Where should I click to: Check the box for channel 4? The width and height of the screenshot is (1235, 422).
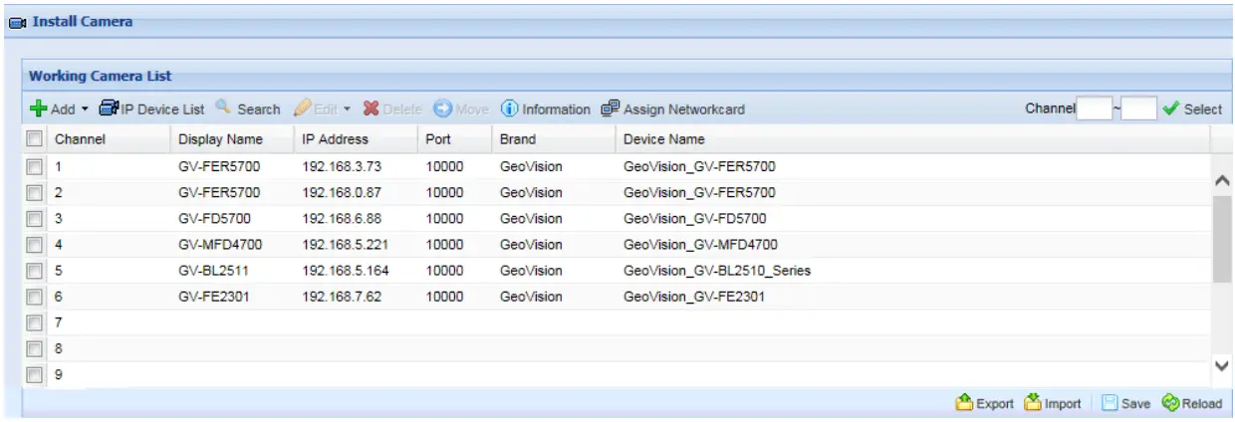34,244
